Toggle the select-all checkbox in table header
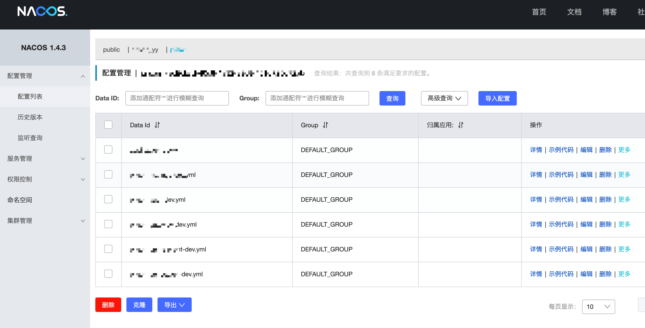645x328 pixels. pyautogui.click(x=108, y=125)
